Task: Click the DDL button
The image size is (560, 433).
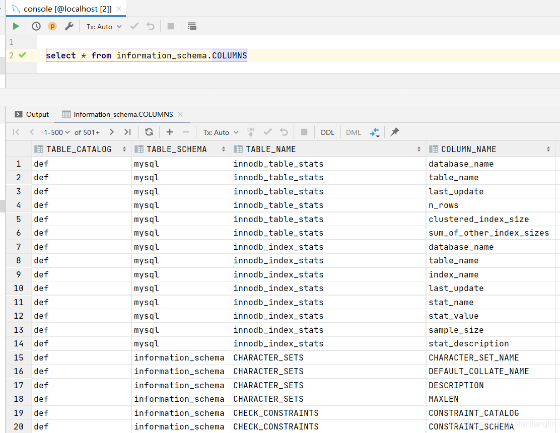Action: (x=327, y=133)
